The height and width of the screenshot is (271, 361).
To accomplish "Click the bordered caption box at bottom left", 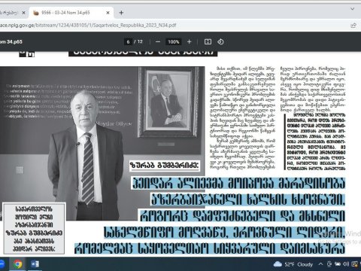I will 34,229.
